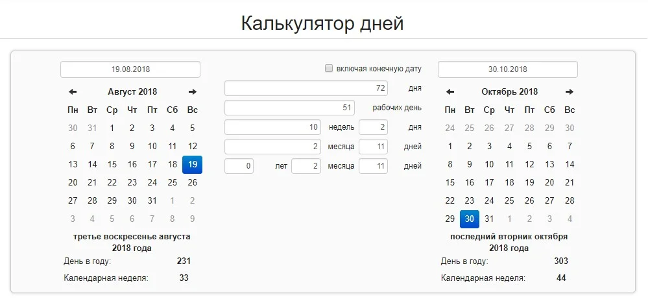Go to previous month in October calendar

click(450, 92)
